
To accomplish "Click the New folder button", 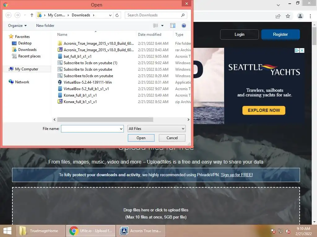I will tap(45, 26).
